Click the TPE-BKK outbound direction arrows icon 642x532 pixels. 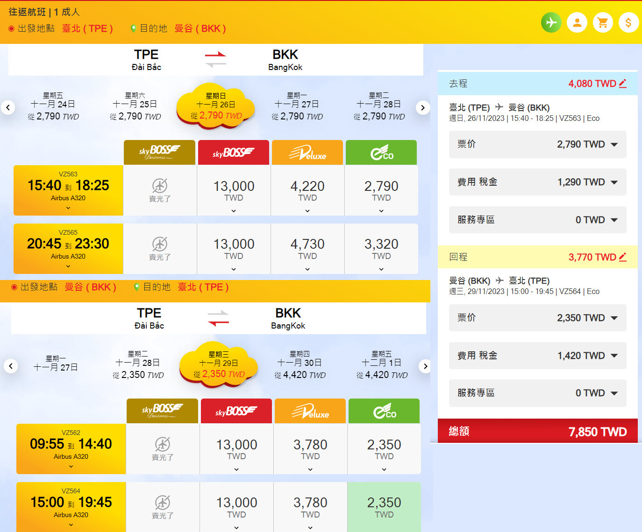pos(215,60)
